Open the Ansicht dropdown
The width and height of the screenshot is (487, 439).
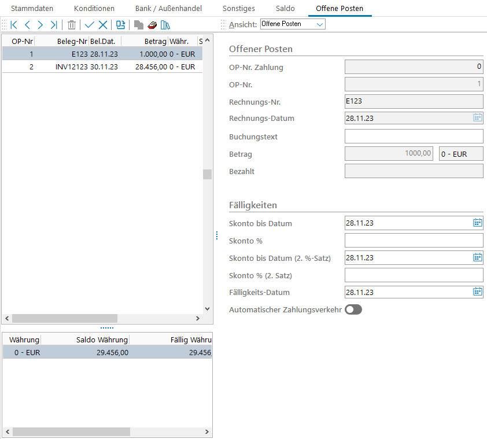292,24
